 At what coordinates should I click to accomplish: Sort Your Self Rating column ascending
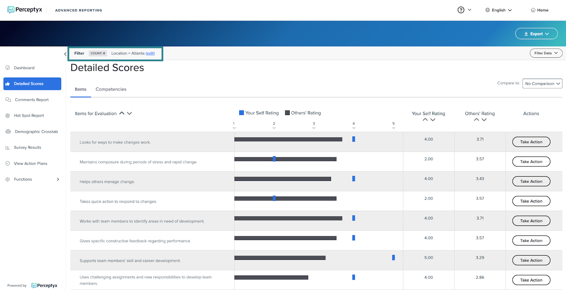(425, 120)
